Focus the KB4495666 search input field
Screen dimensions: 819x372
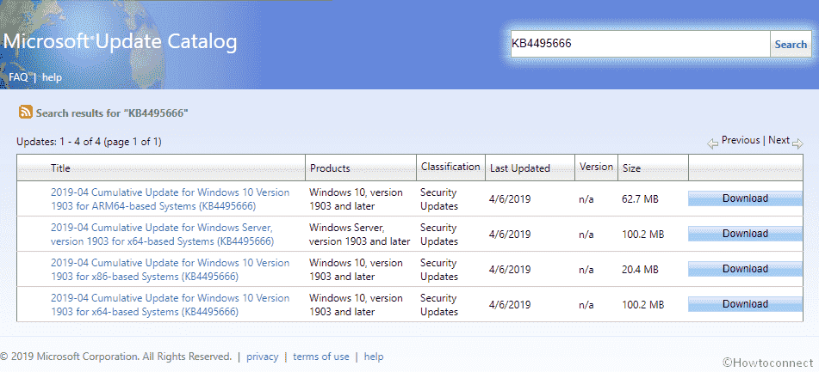click(x=641, y=44)
